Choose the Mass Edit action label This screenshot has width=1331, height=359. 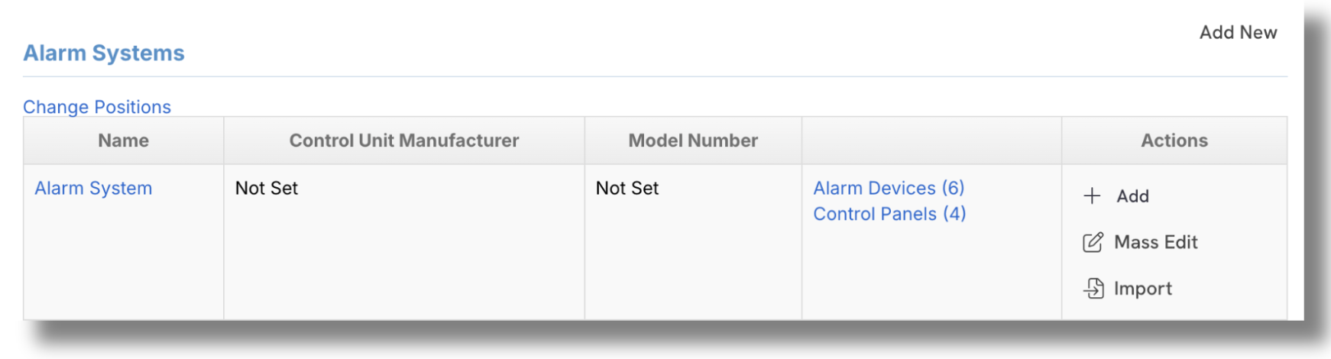click(1155, 242)
